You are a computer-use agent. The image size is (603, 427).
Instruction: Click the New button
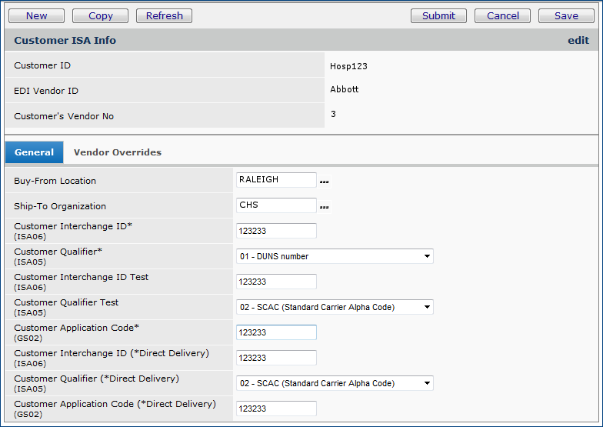pos(36,15)
